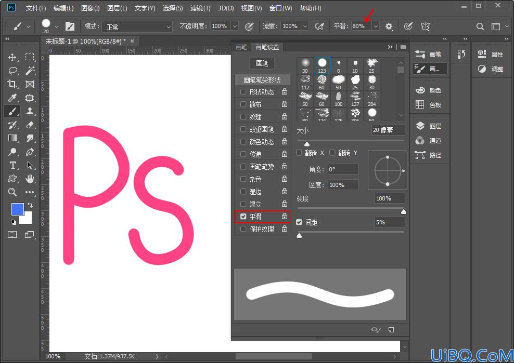Image resolution: width=514 pixels, height=363 pixels.
Task: Uncheck the Smoothing (平滑) checkbox
Action: pyautogui.click(x=243, y=217)
